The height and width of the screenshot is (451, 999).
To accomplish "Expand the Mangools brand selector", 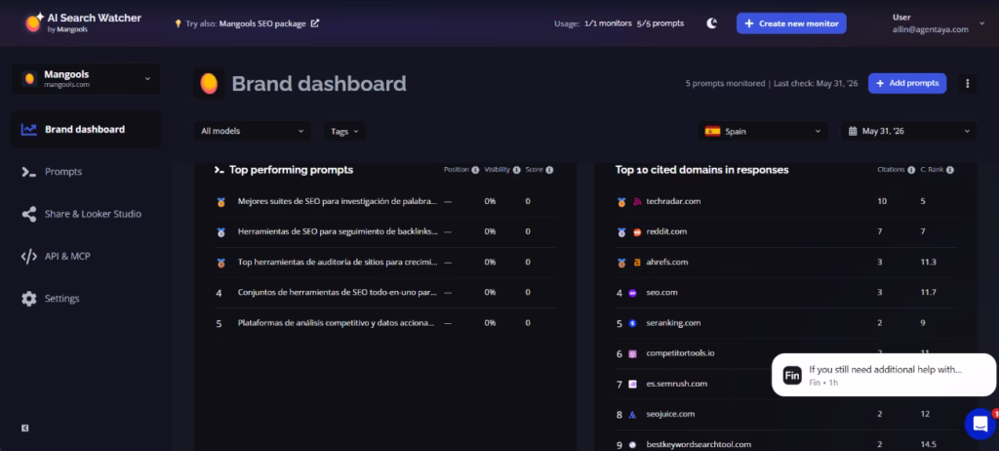I will click(x=86, y=79).
